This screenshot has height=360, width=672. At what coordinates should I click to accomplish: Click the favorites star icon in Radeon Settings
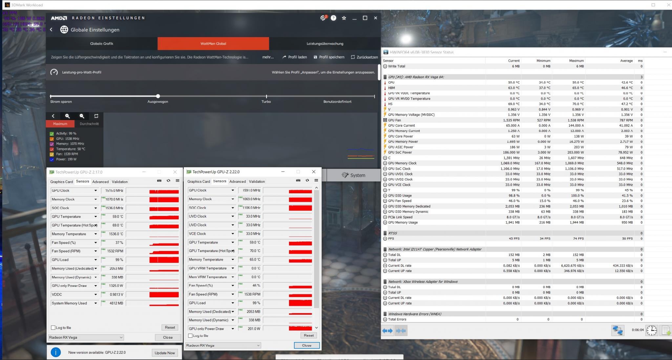coord(344,18)
